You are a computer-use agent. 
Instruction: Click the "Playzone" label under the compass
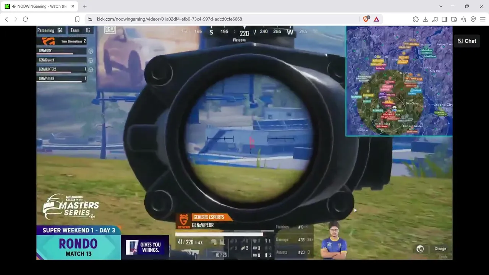(239, 40)
